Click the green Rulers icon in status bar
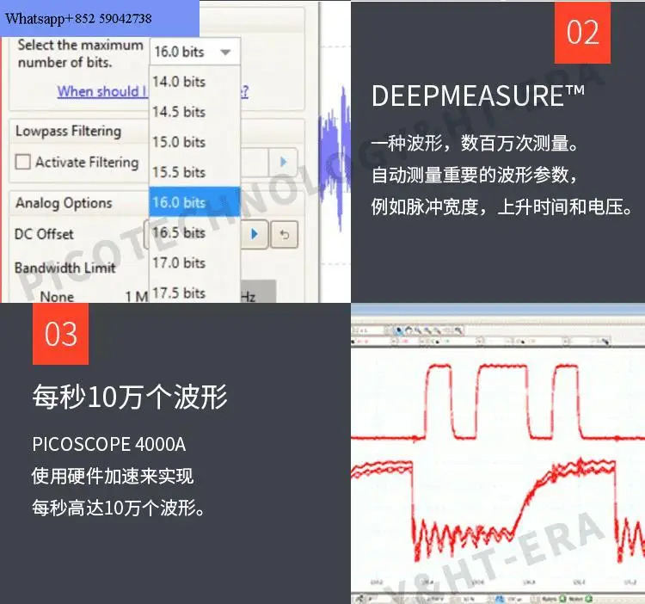This screenshot has height=604, width=645. [x=562, y=599]
